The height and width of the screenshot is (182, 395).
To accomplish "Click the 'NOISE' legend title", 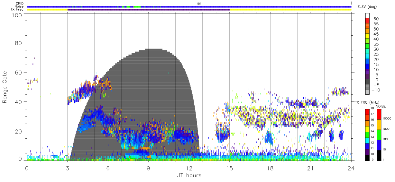I will click(x=381, y=106).
